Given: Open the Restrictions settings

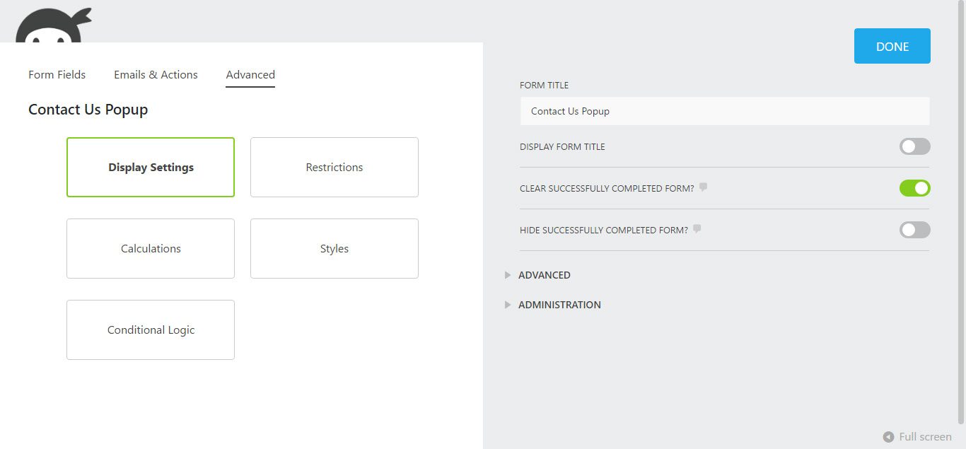Looking at the screenshot, I should point(334,167).
